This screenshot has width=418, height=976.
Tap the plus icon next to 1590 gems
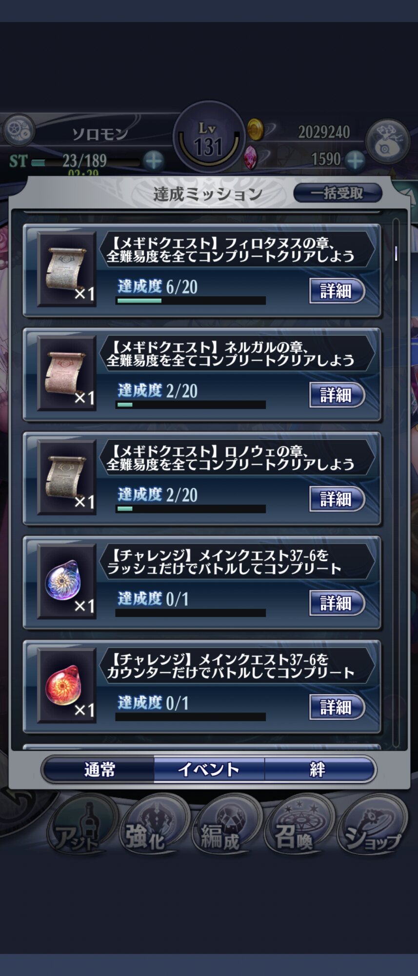point(355,160)
